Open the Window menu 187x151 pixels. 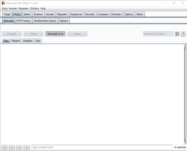[x=34, y=9]
